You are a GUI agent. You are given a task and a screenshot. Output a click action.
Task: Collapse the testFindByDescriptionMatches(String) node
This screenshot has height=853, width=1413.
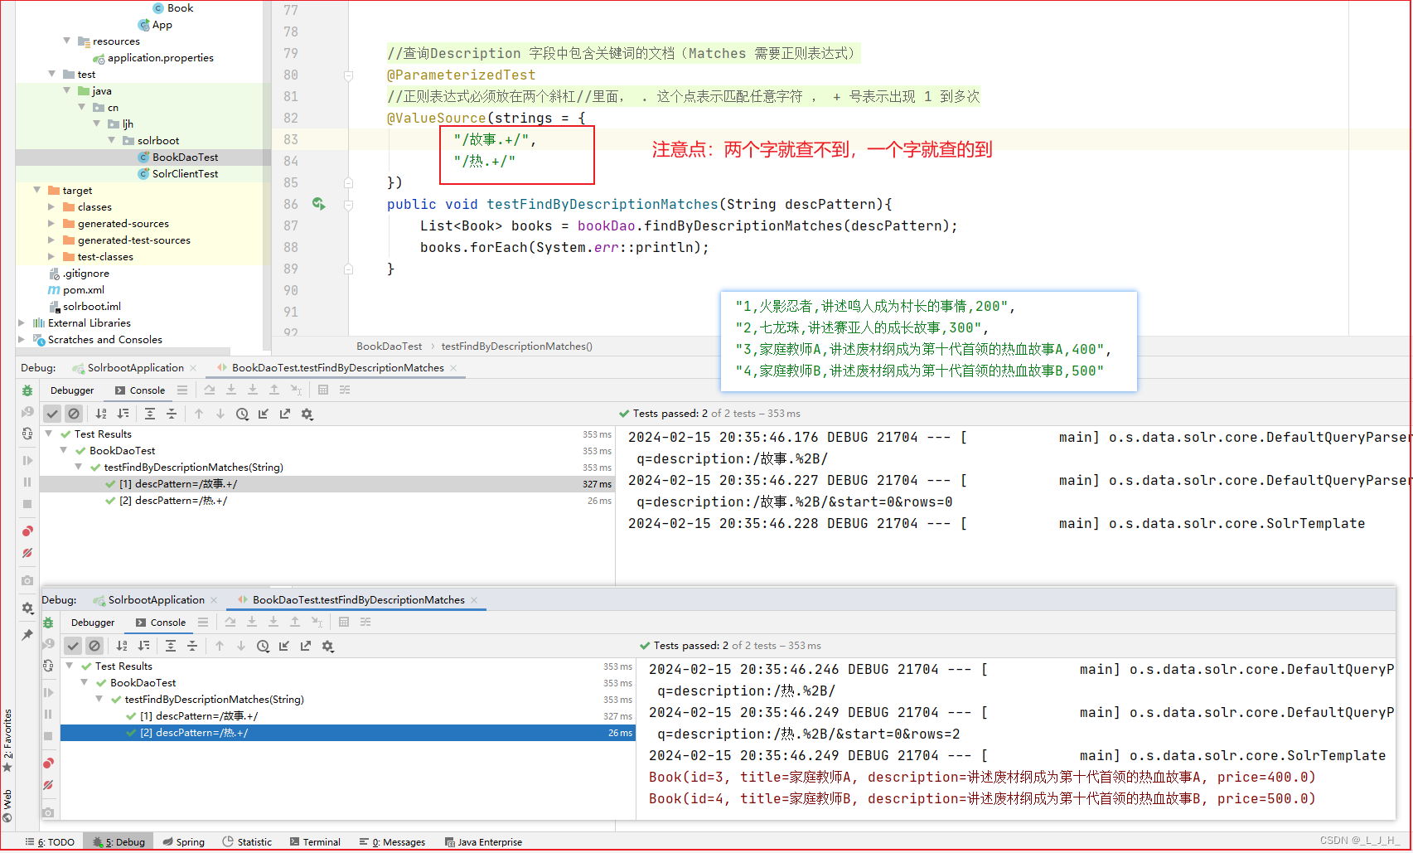click(x=78, y=467)
